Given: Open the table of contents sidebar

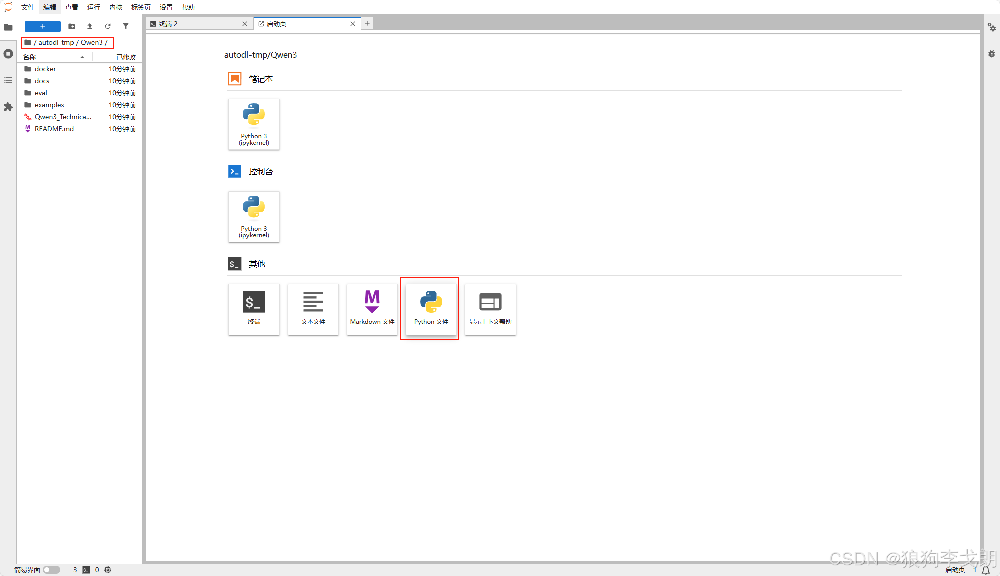Looking at the screenshot, I should pos(8,80).
